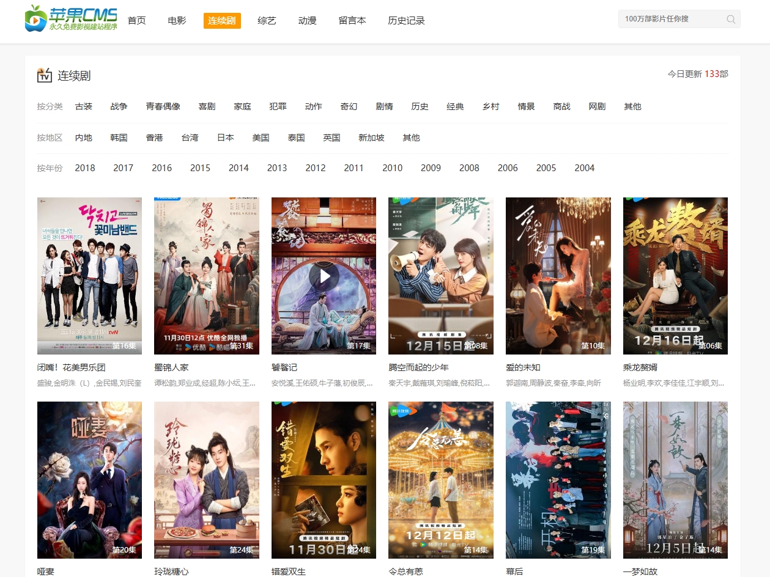This screenshot has width=770, height=577.
Task: Open the 乘龙赘婿 poster thumbnail
Action: [675, 276]
